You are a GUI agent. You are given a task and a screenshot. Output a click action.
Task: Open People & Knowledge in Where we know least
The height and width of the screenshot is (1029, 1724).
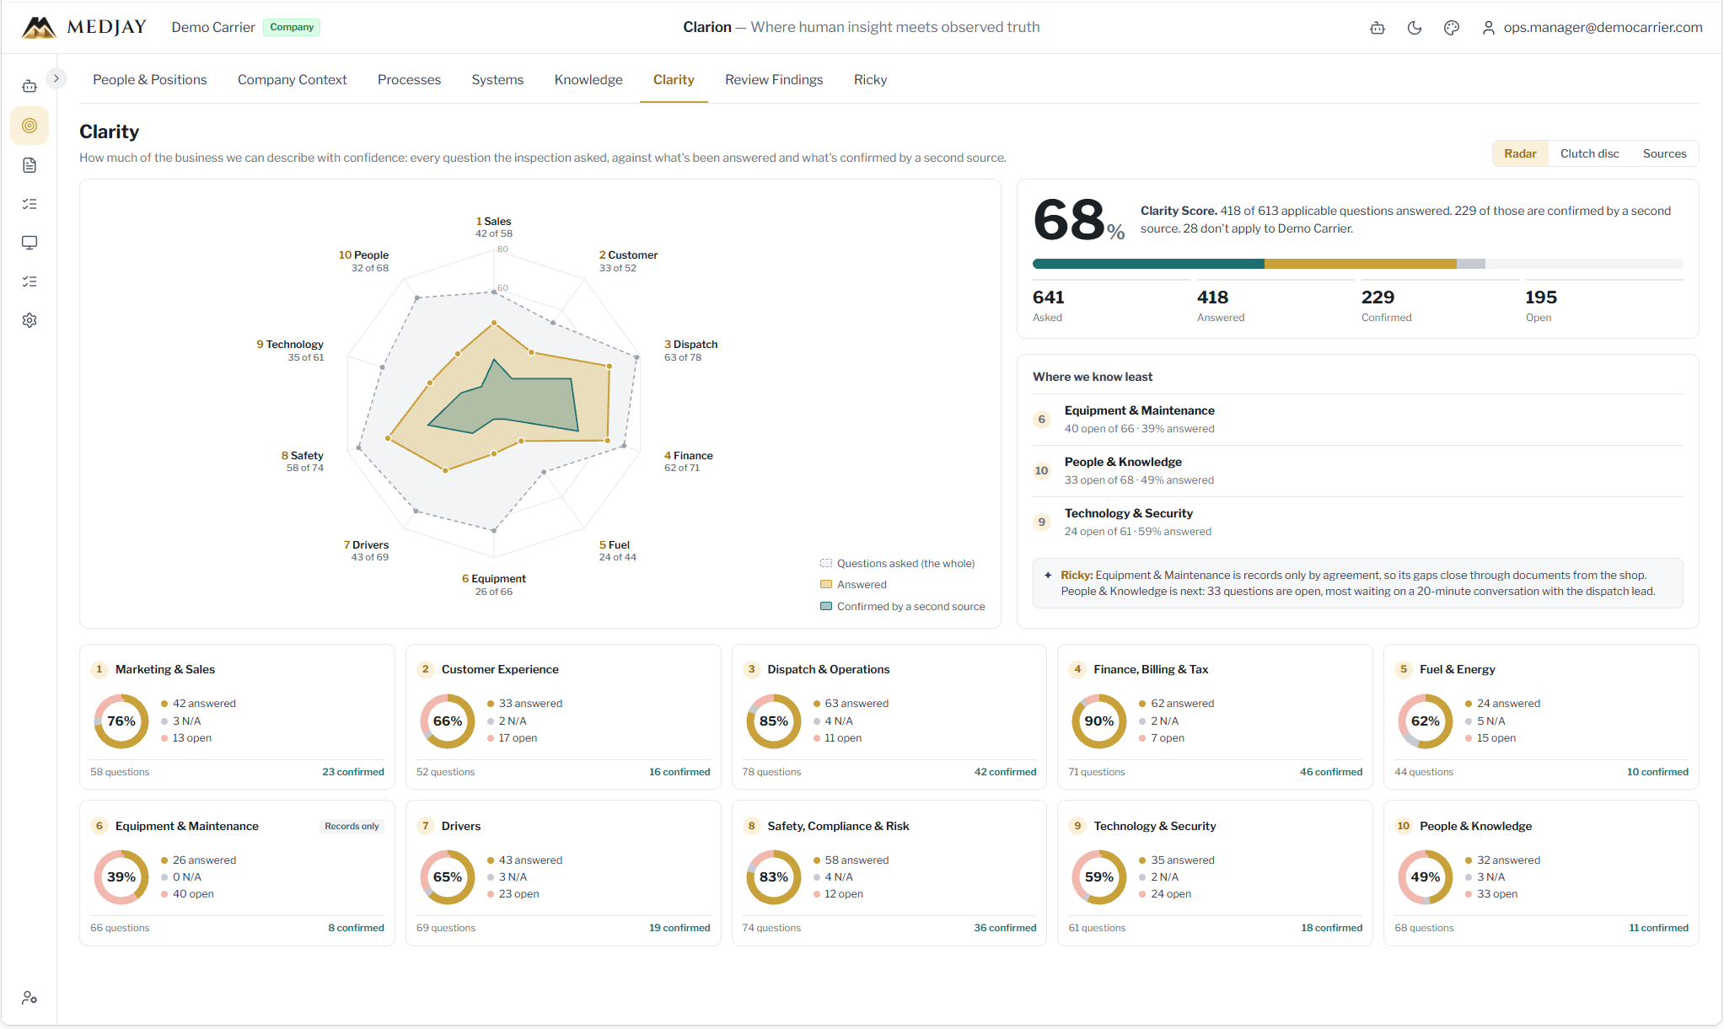click(x=1357, y=470)
